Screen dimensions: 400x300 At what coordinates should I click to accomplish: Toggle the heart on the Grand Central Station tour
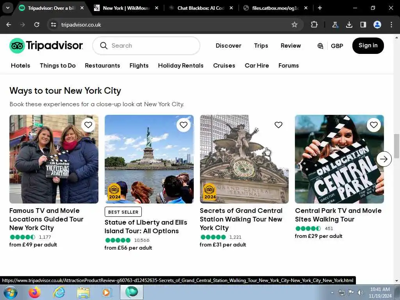279,125
